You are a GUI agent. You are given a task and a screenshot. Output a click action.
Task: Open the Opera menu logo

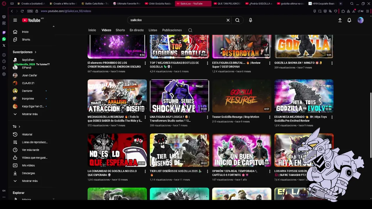tap(4, 3)
